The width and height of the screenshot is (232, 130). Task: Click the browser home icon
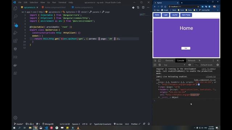(x=165, y=6)
